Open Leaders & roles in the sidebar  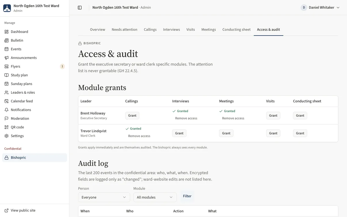[x=35, y=93]
